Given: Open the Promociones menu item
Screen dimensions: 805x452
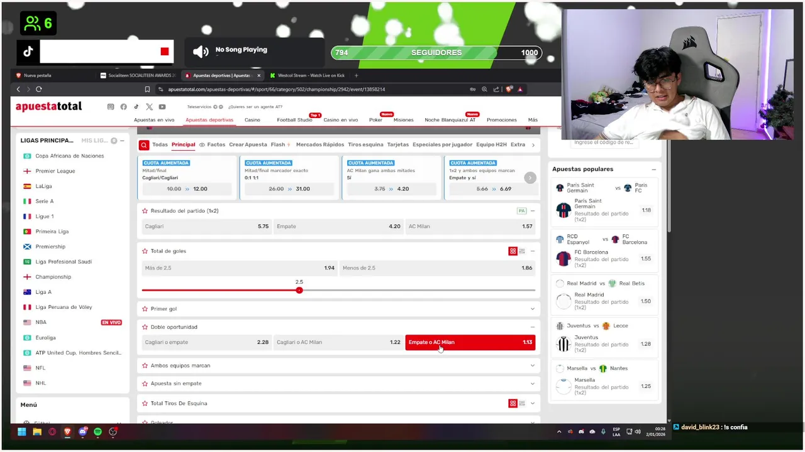Looking at the screenshot, I should [x=502, y=120].
